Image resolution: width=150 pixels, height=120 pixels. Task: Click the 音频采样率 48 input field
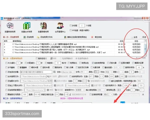click(139, 67)
